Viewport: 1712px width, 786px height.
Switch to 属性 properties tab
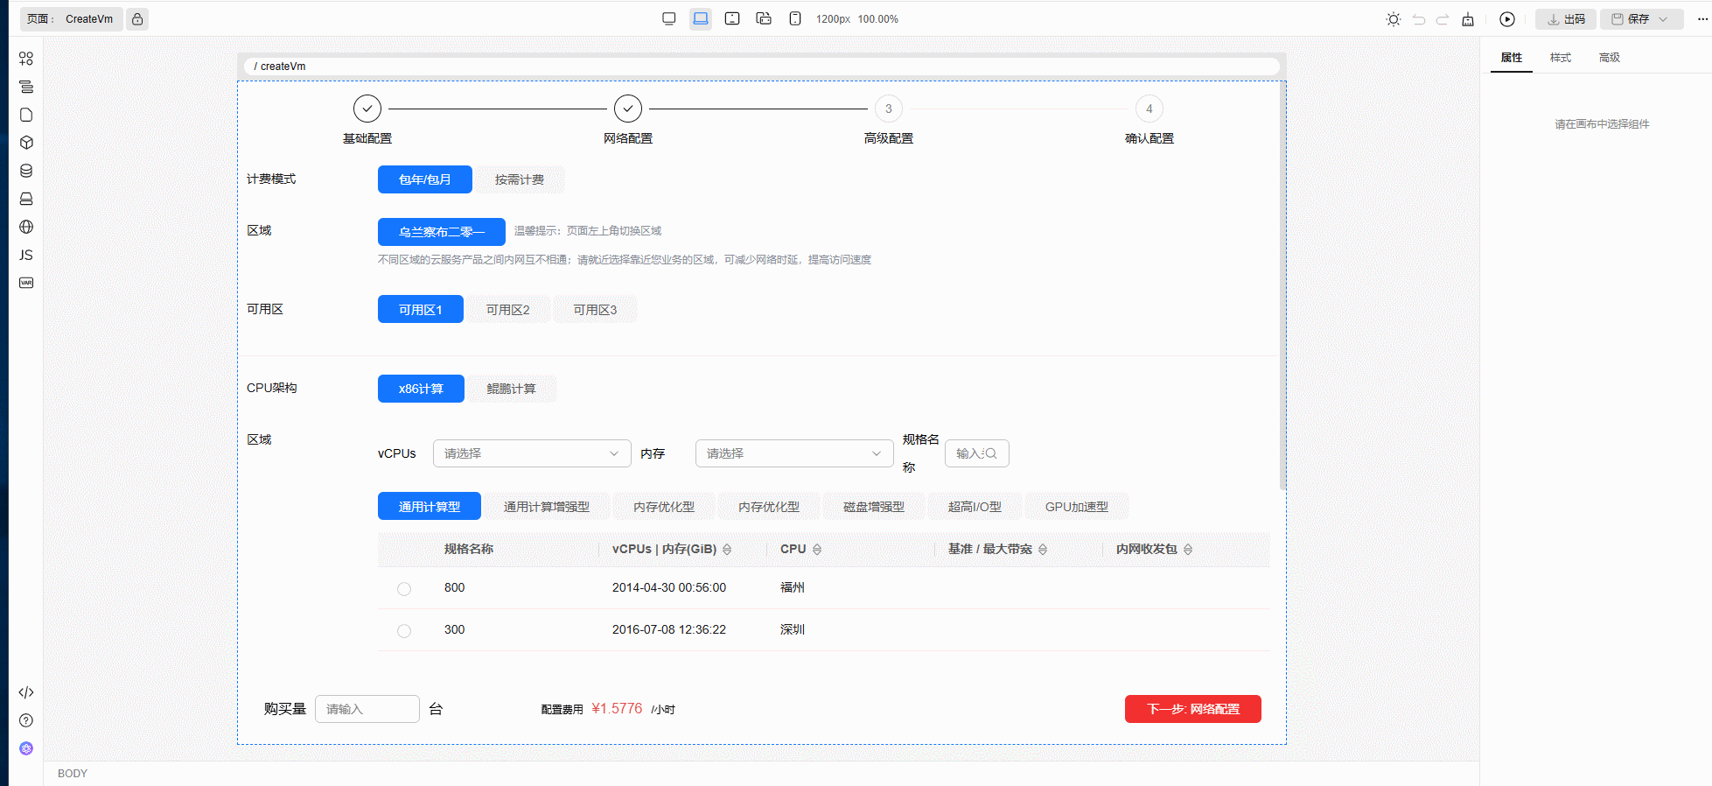pos(1512,58)
